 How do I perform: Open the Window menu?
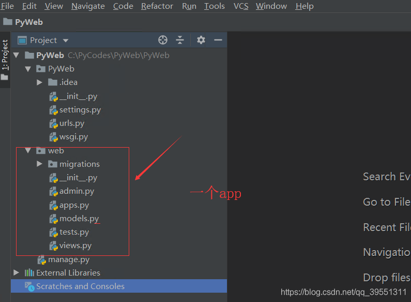271,6
